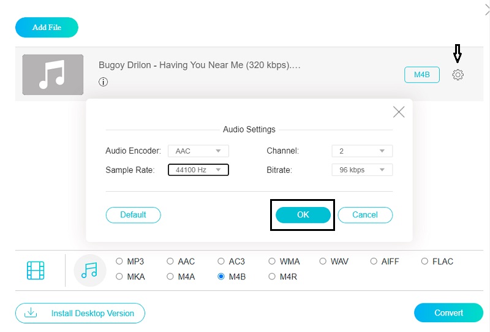Open the Sample Rate dropdown

[198, 170]
